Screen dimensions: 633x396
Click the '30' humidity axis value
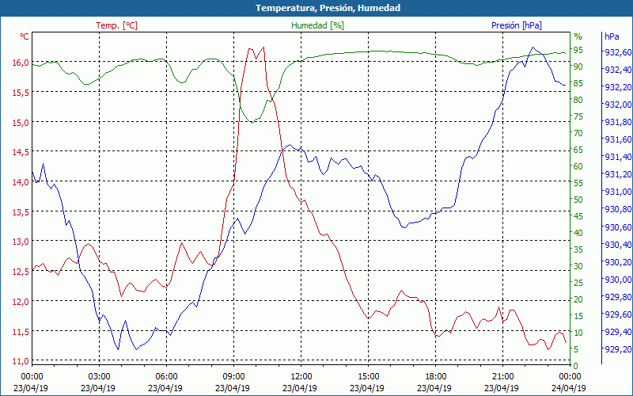point(578,266)
